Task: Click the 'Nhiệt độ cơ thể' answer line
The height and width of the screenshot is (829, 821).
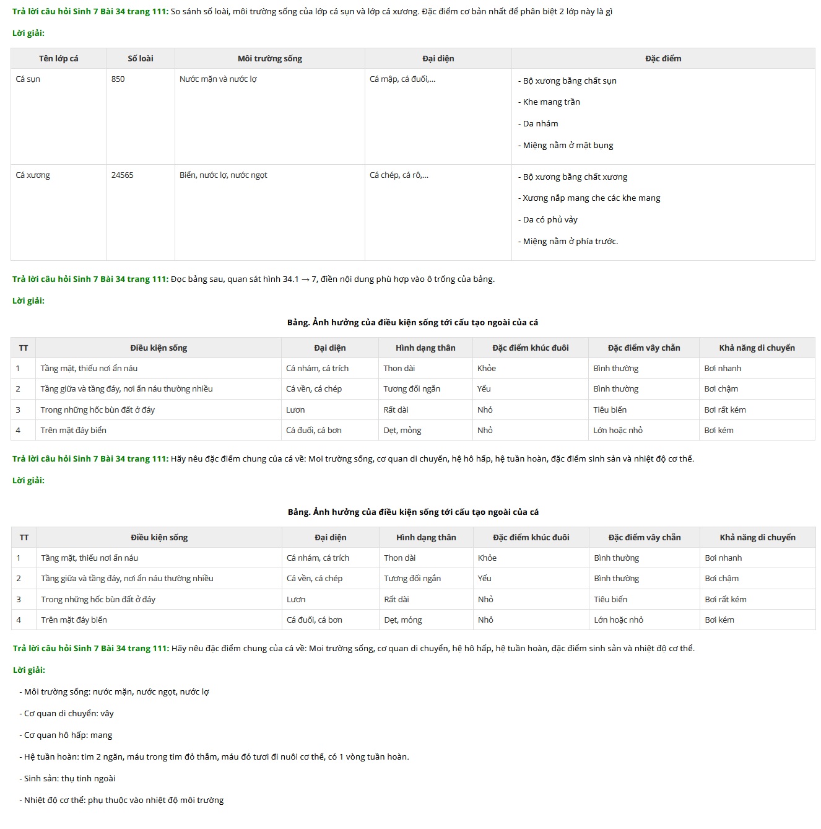Action: (x=124, y=800)
